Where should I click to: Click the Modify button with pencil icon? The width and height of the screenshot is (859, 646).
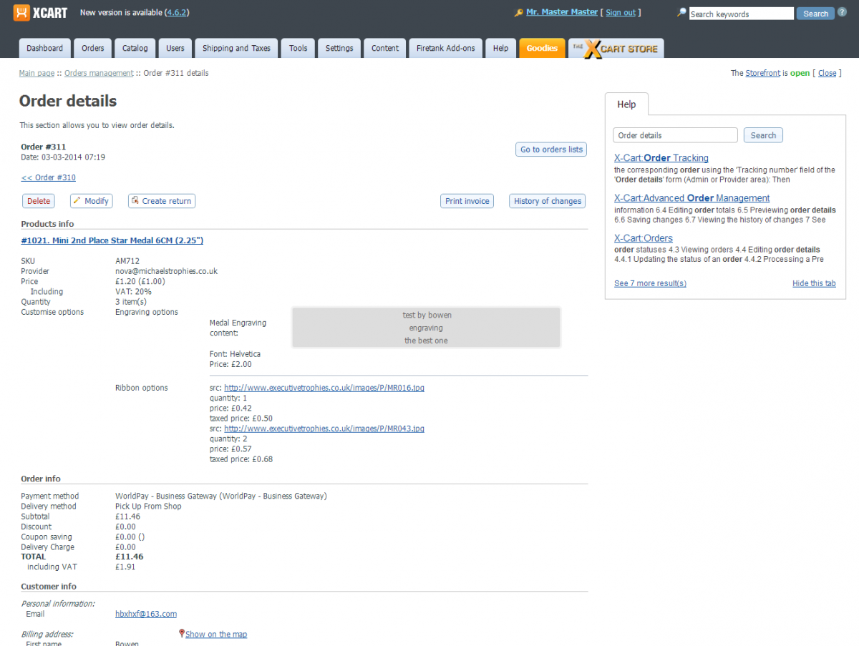91,201
